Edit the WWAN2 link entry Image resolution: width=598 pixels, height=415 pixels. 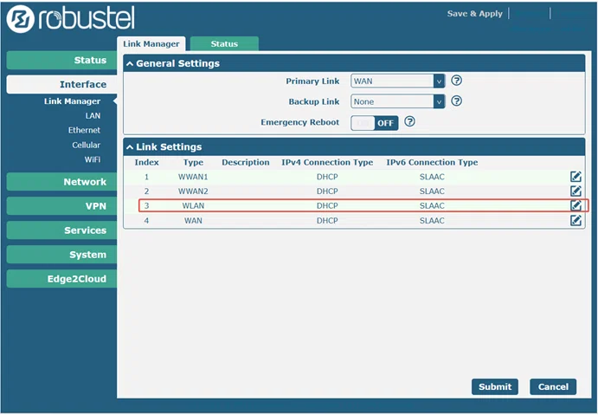pyautogui.click(x=575, y=191)
